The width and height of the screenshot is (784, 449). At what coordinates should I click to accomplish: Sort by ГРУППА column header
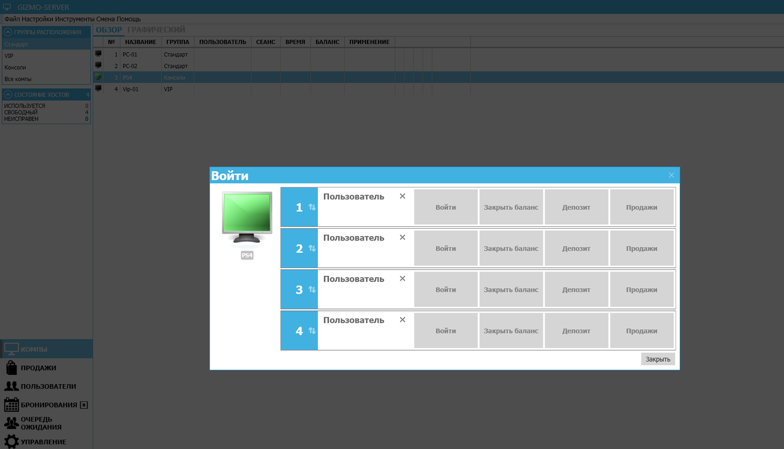pos(178,42)
